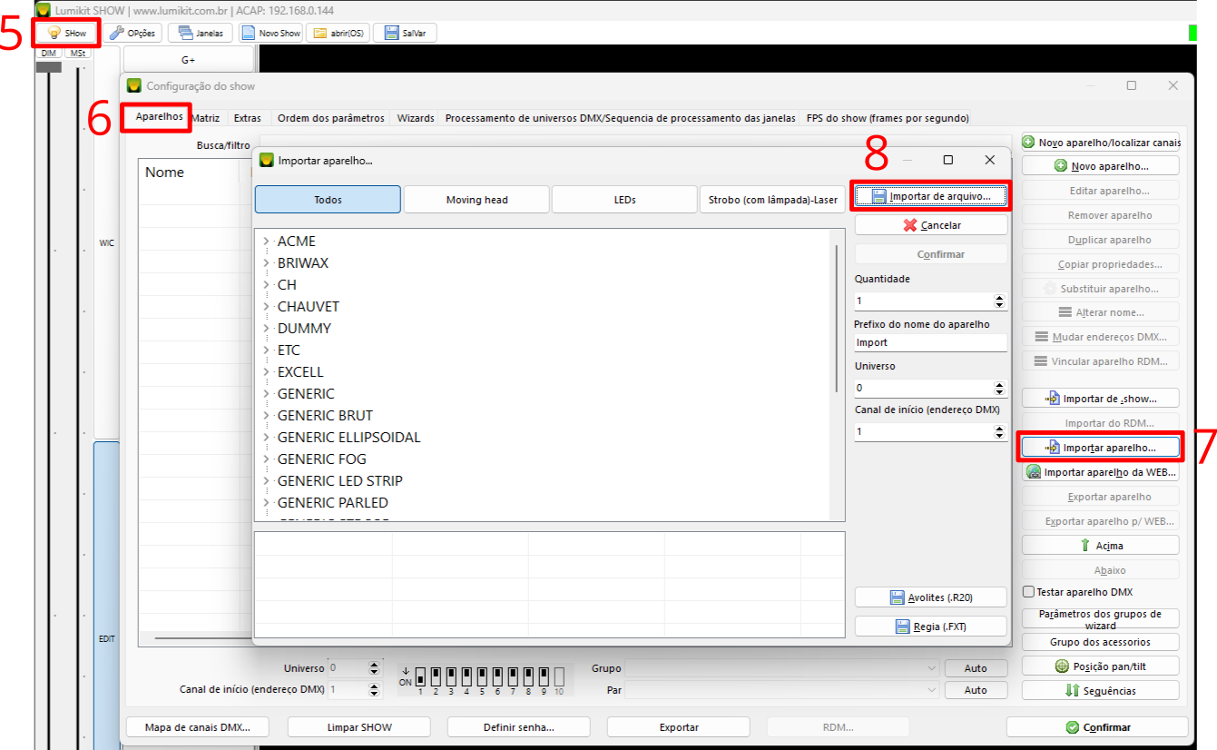
Task: Open OPções wrench settings button
Action: (x=132, y=34)
